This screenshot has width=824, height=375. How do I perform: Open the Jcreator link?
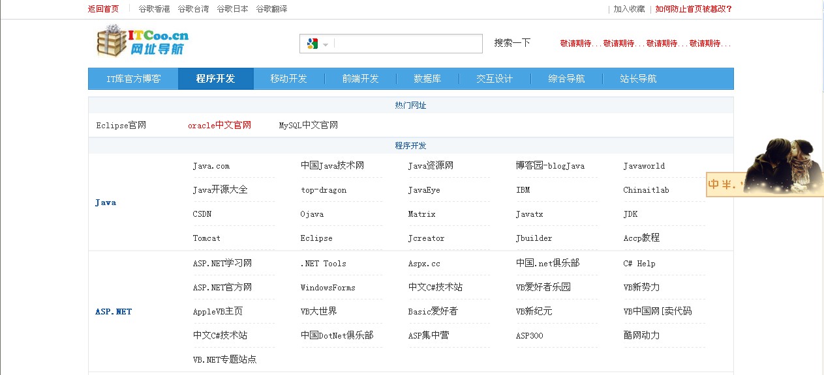pos(426,238)
